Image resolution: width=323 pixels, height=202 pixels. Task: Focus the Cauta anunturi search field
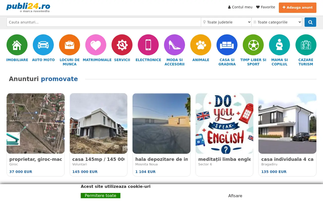104,22
